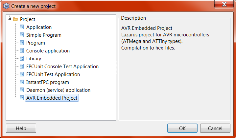Click the AVR Embedded Project icon

point(22,98)
